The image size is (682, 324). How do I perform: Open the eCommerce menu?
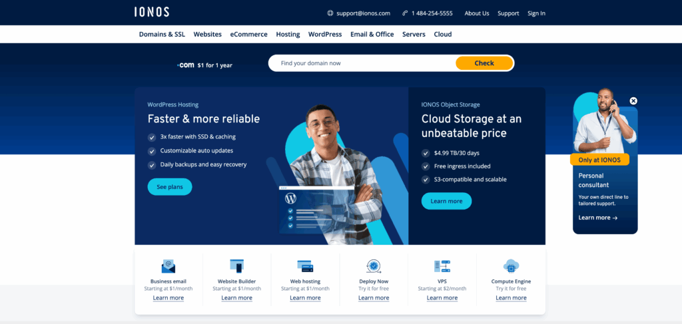coord(249,35)
